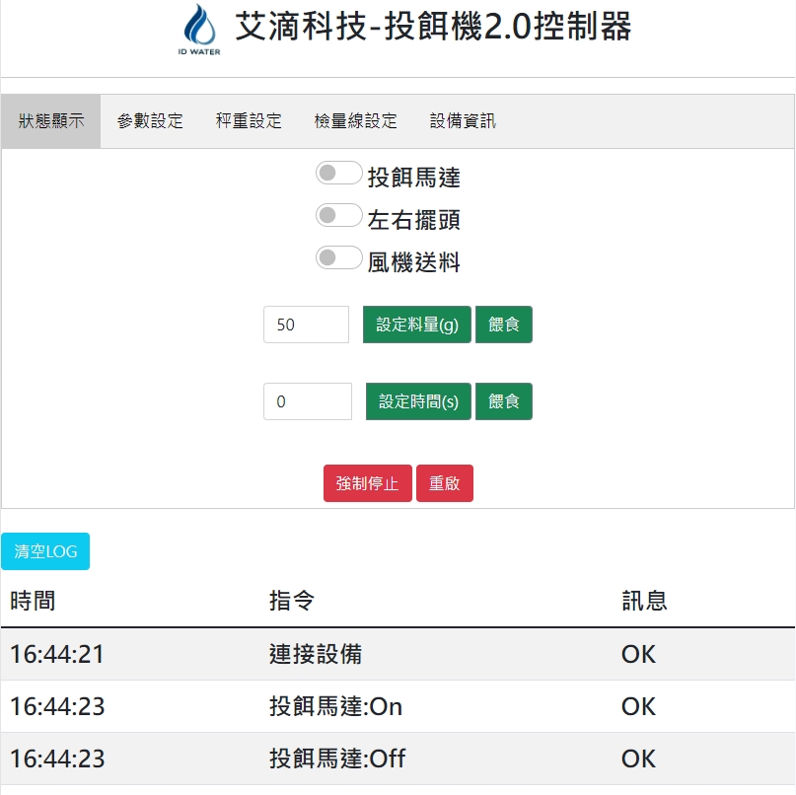Click the red 重啟 button
Viewport: 796px width, 795px height.
coord(444,483)
